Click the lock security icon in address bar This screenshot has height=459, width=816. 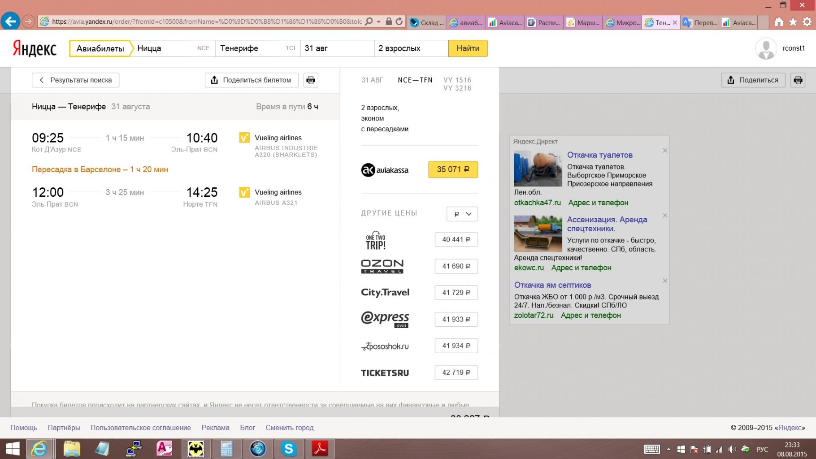pyautogui.click(x=389, y=22)
